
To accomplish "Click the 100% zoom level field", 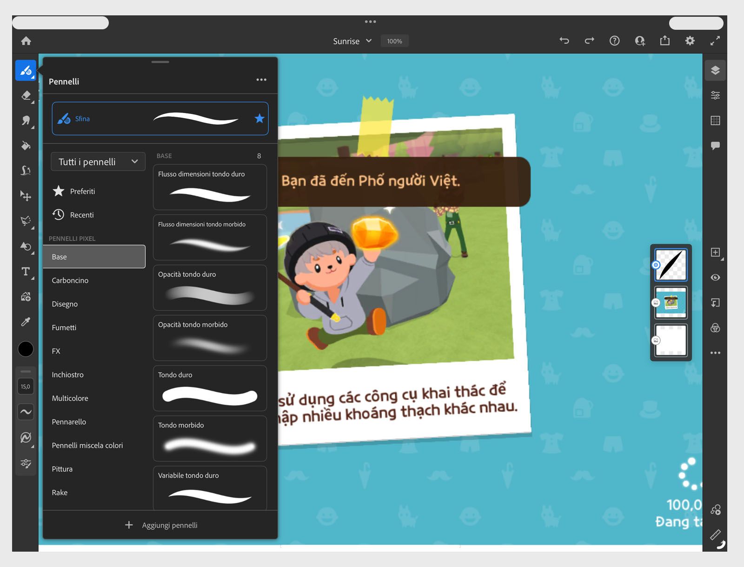I will (x=394, y=41).
